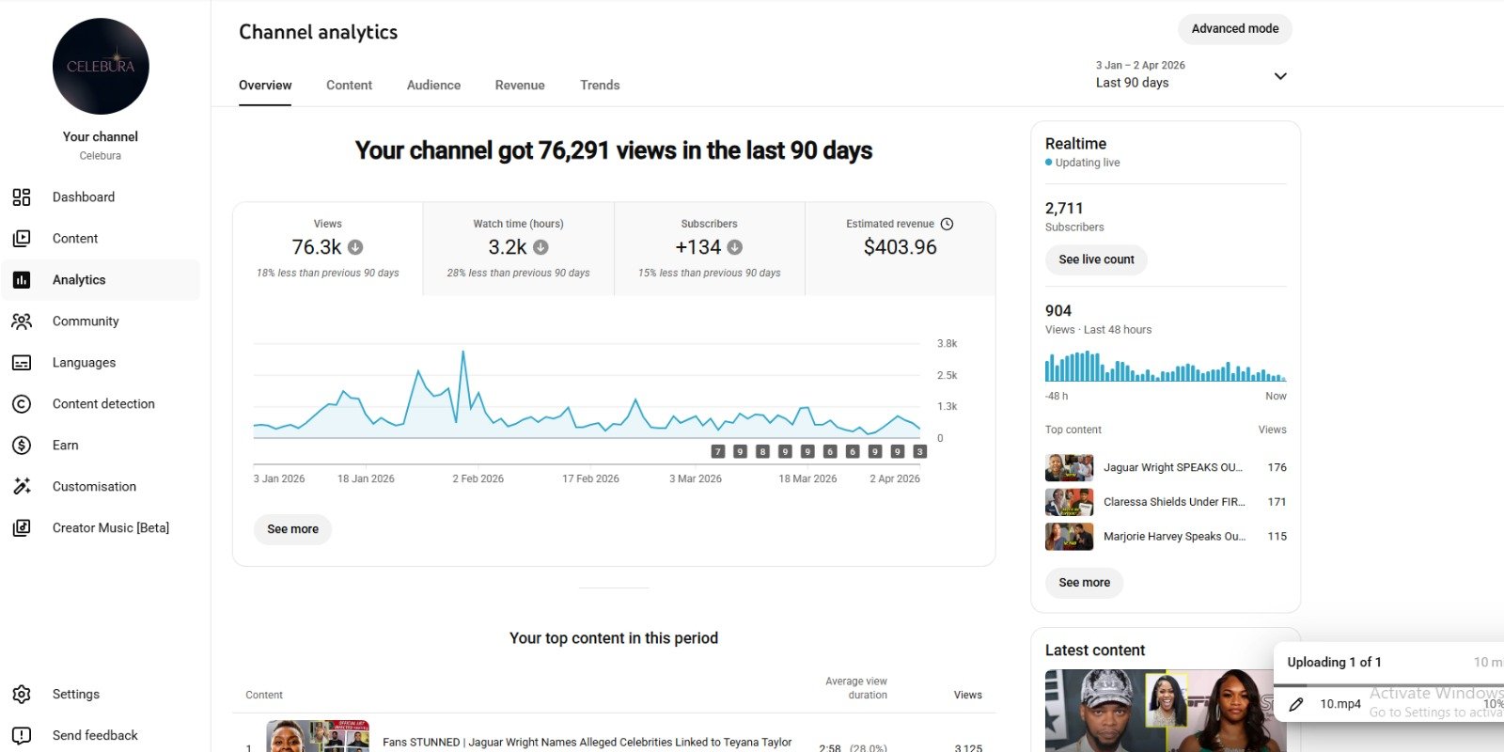Open Creator Music library icon
This screenshot has width=1504, height=752.
click(22, 528)
